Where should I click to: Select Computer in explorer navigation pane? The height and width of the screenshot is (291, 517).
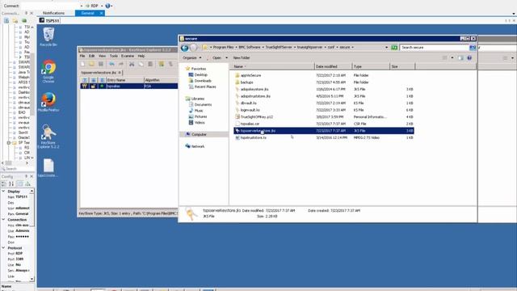[x=196, y=134]
